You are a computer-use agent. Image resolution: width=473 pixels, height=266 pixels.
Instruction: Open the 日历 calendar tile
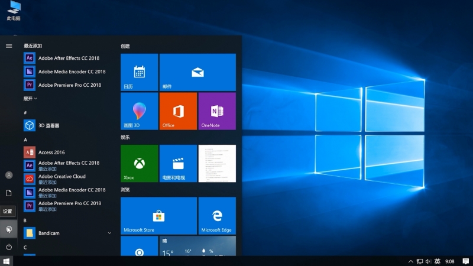coord(140,72)
